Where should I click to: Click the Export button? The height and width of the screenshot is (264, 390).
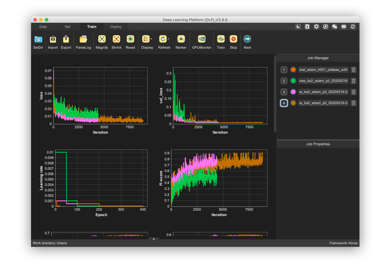click(x=66, y=39)
